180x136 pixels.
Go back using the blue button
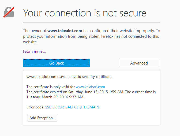pos(57,63)
